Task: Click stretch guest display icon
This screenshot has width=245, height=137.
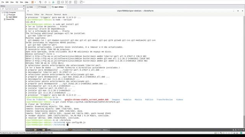Action: coord(81,2)
